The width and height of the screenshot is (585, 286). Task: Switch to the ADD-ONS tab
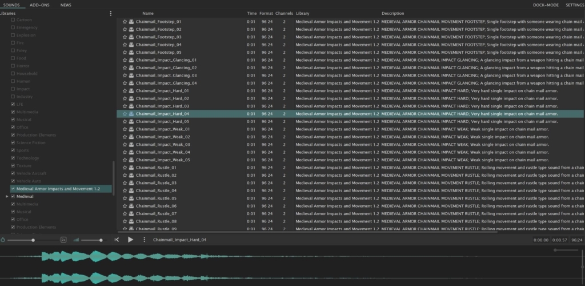coord(39,5)
